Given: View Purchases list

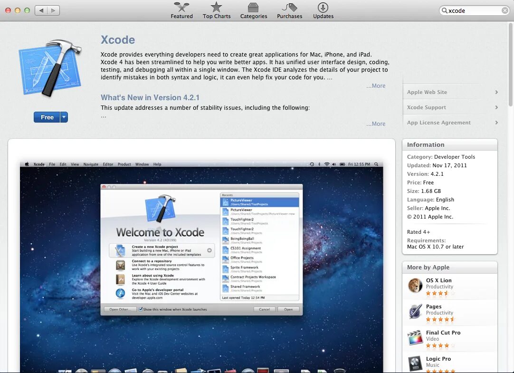Looking at the screenshot, I should (x=289, y=11).
